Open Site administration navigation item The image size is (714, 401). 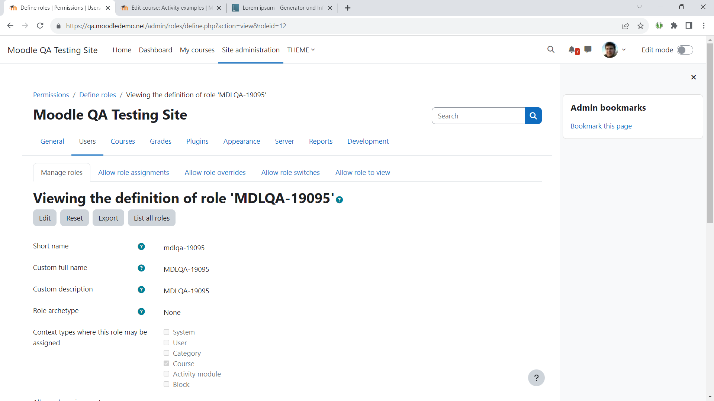pyautogui.click(x=251, y=50)
